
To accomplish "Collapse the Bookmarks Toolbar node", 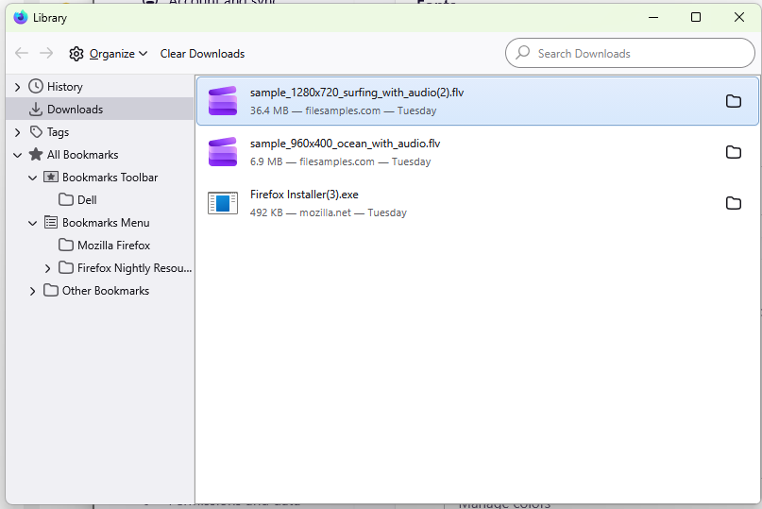I will click(32, 178).
